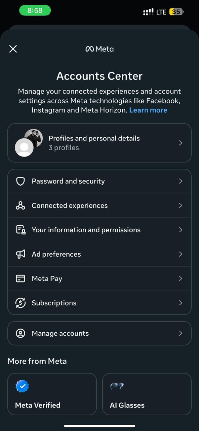Image resolution: width=199 pixels, height=431 pixels.
Task: Click the Connected experiences linked-nodes icon
Action: coord(21,205)
